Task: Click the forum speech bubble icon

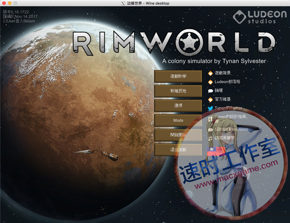Action: click(210, 91)
